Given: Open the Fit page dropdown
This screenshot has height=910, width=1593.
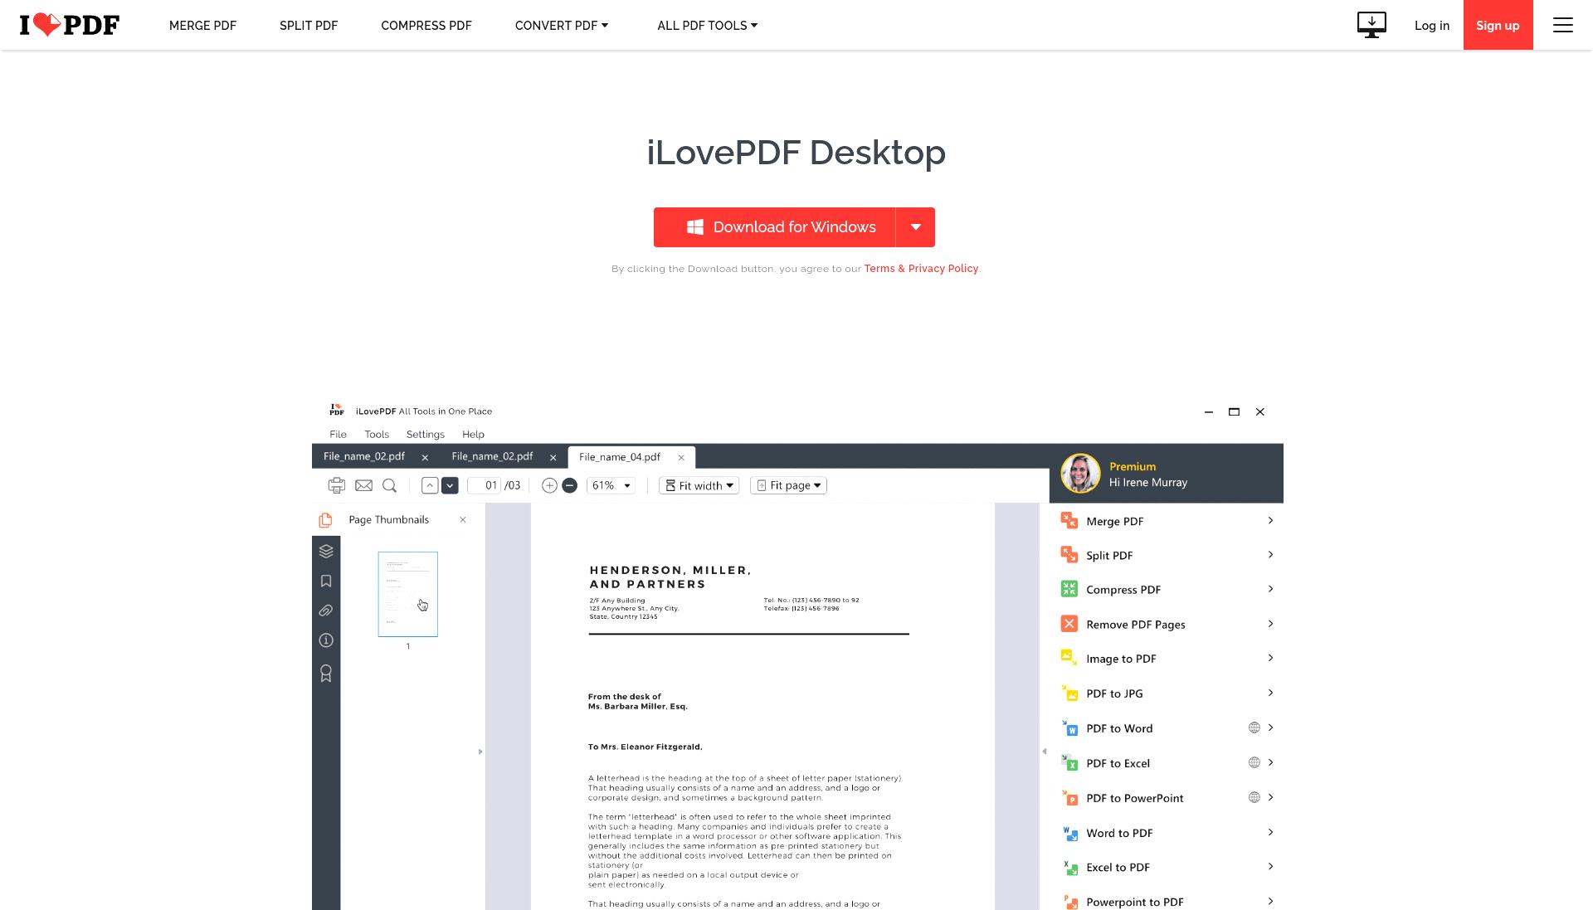Looking at the screenshot, I should point(788,485).
